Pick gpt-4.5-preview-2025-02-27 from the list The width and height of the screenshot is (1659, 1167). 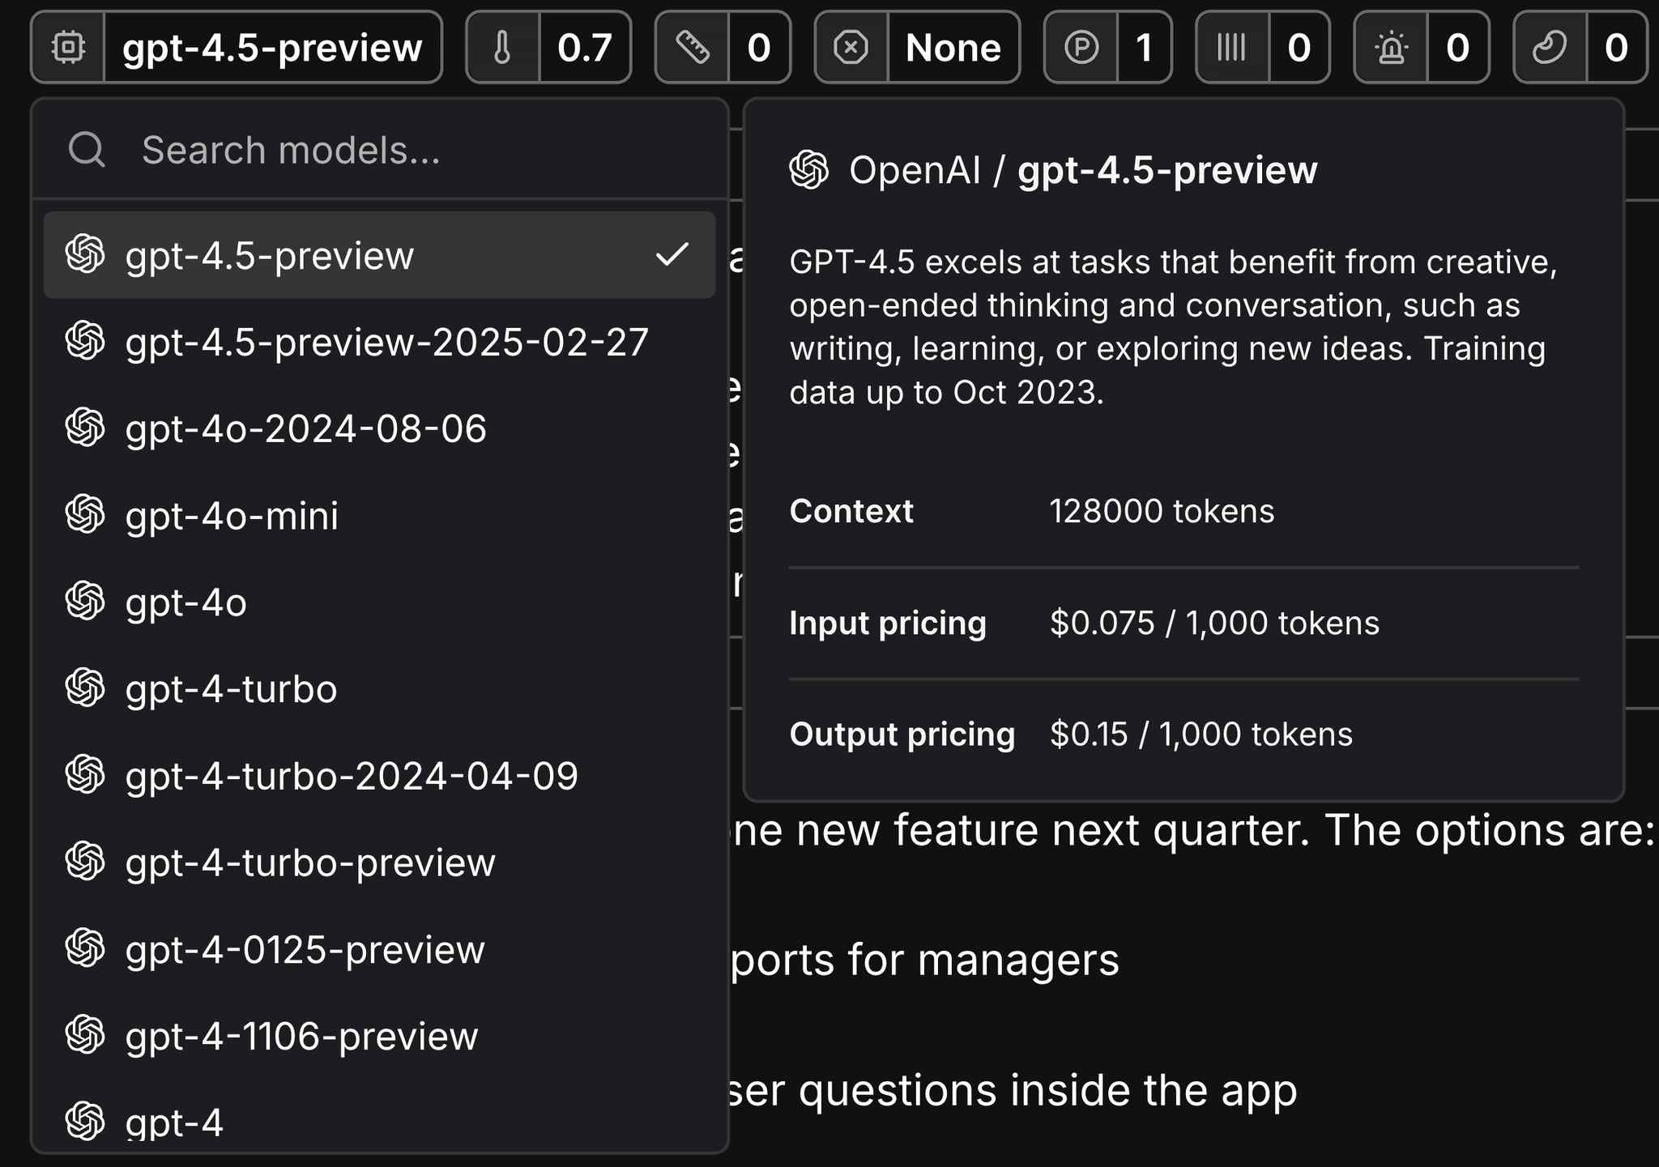[386, 342]
